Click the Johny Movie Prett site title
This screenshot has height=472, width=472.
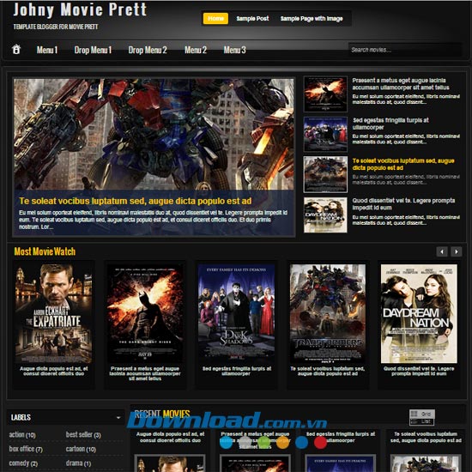click(x=80, y=10)
